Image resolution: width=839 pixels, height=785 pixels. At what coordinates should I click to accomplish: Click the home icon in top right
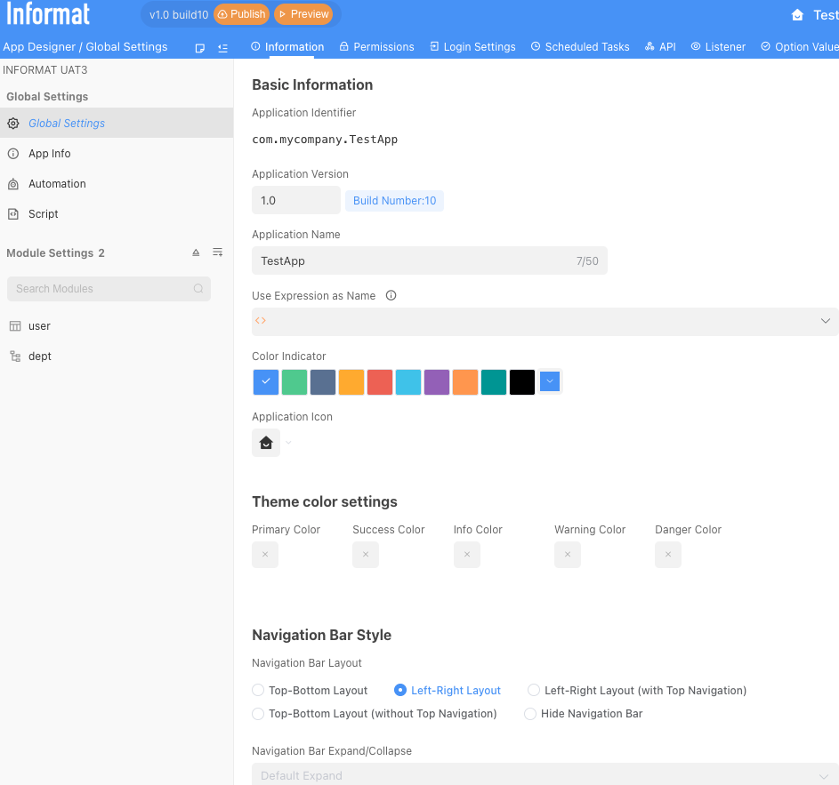click(x=797, y=15)
